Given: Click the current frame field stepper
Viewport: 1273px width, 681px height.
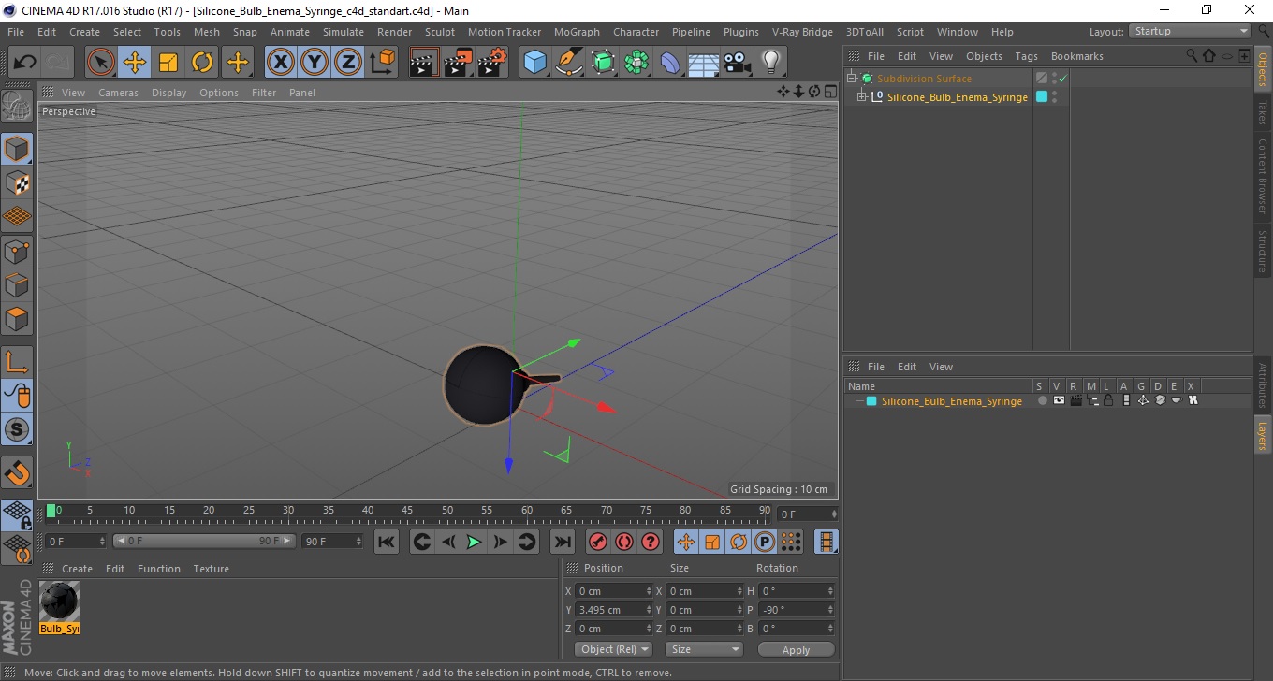Looking at the screenshot, I should (834, 514).
